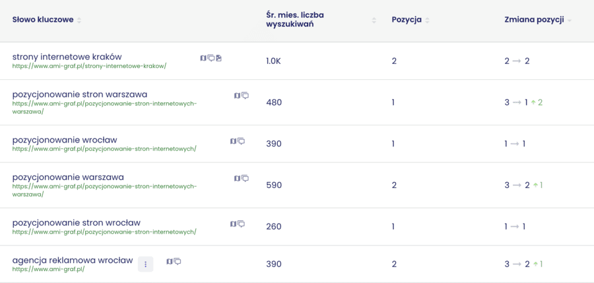This screenshot has height=283, width=594.
Task: Open URL under 'pozycjonowanie stron warszawa'
Action: click(104, 108)
